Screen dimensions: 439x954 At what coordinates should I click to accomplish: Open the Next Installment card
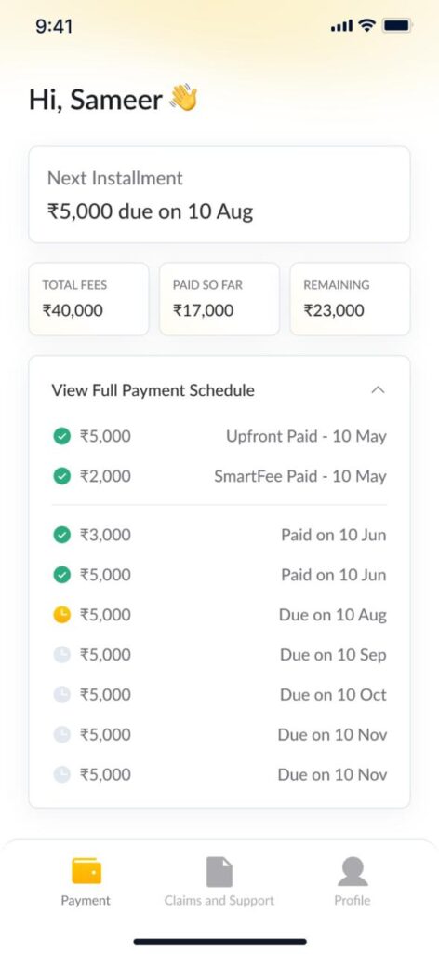pos(219,195)
